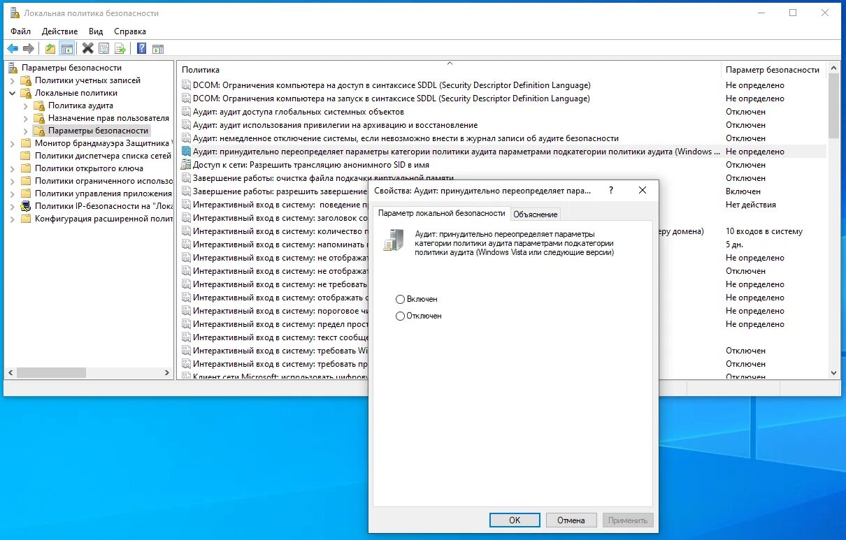The image size is (846, 540).
Task: Open the Справка menu
Action: [x=130, y=31]
